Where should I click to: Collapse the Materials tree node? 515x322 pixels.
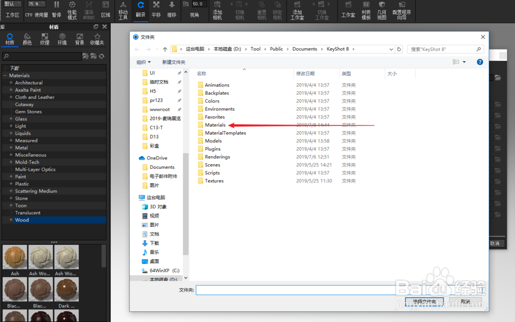click(5, 76)
